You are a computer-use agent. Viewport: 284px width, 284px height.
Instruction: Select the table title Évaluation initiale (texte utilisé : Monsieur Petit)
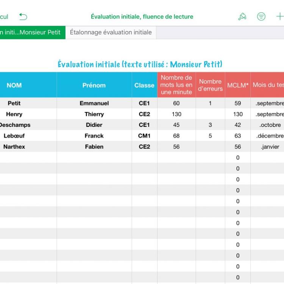tap(140, 64)
